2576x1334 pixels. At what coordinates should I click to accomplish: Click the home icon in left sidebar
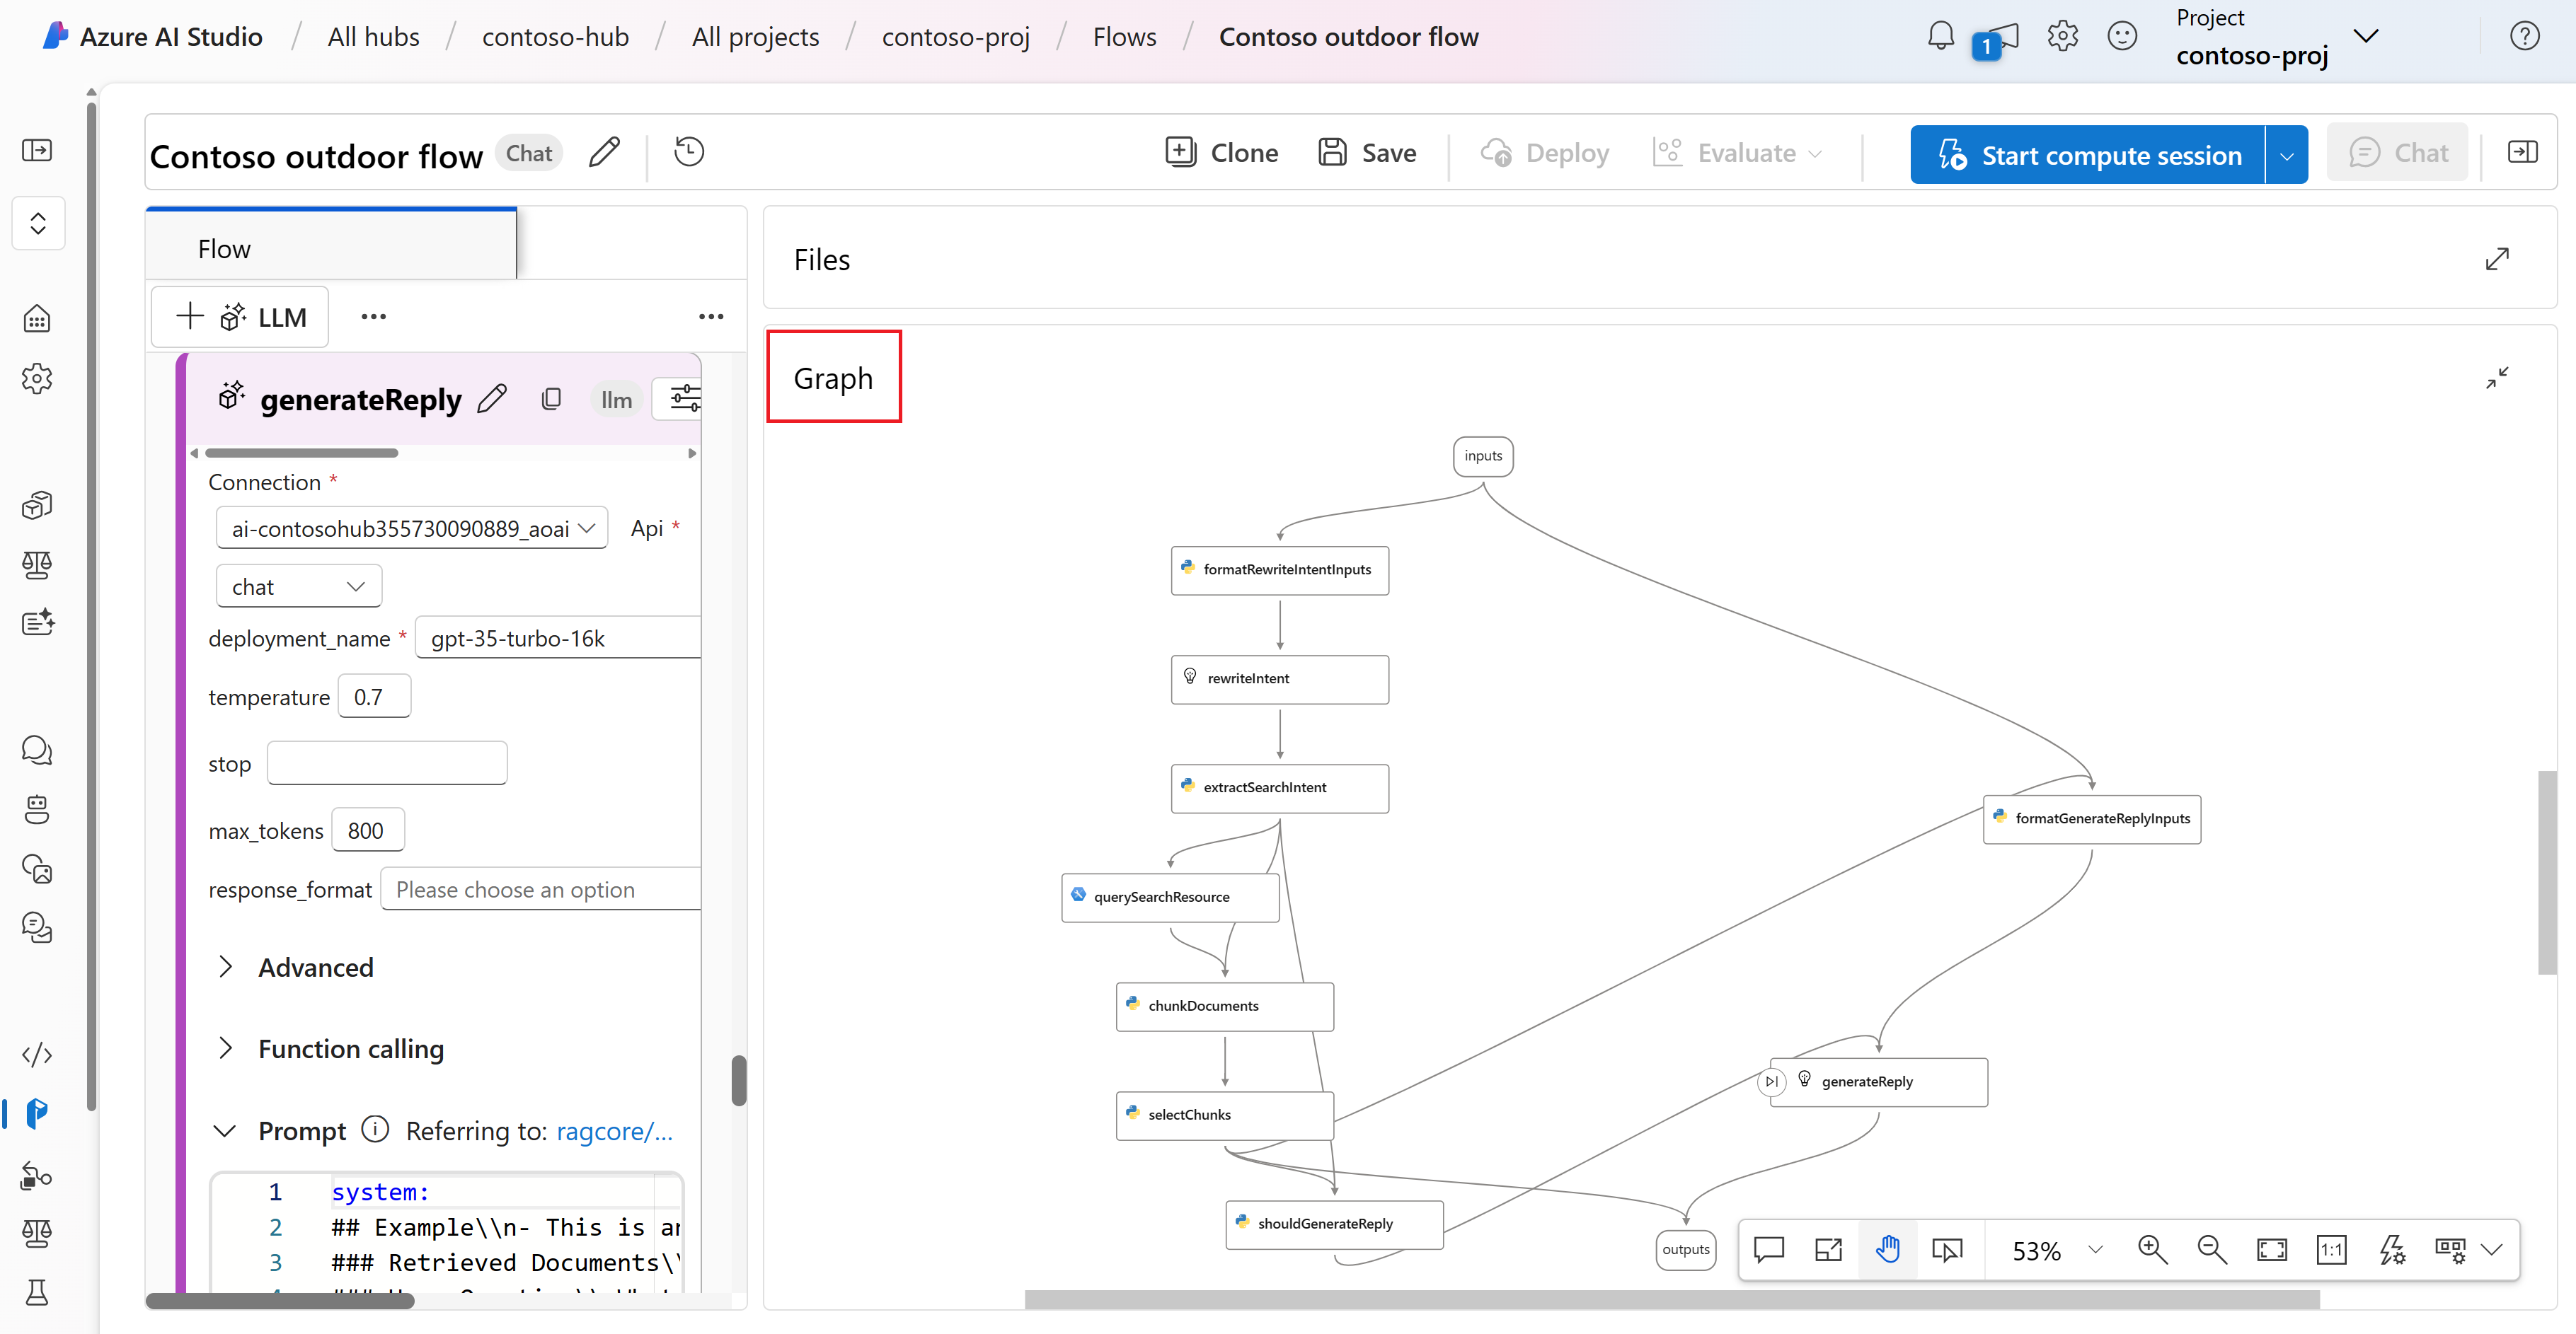37,318
